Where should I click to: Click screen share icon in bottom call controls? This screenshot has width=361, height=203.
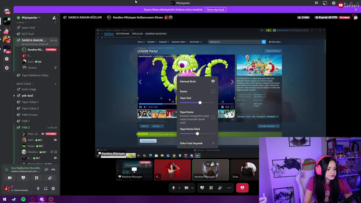(x=202, y=188)
